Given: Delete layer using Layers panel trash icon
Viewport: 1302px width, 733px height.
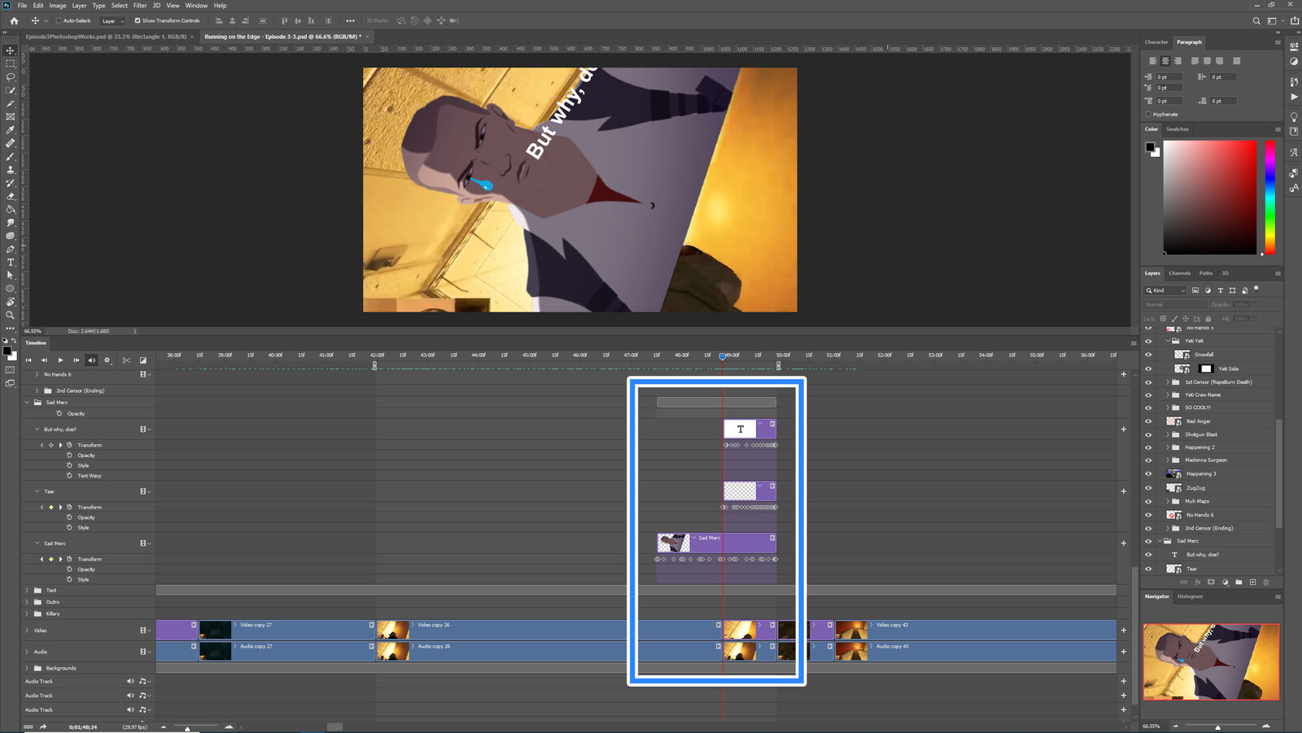Looking at the screenshot, I should pos(1266,582).
